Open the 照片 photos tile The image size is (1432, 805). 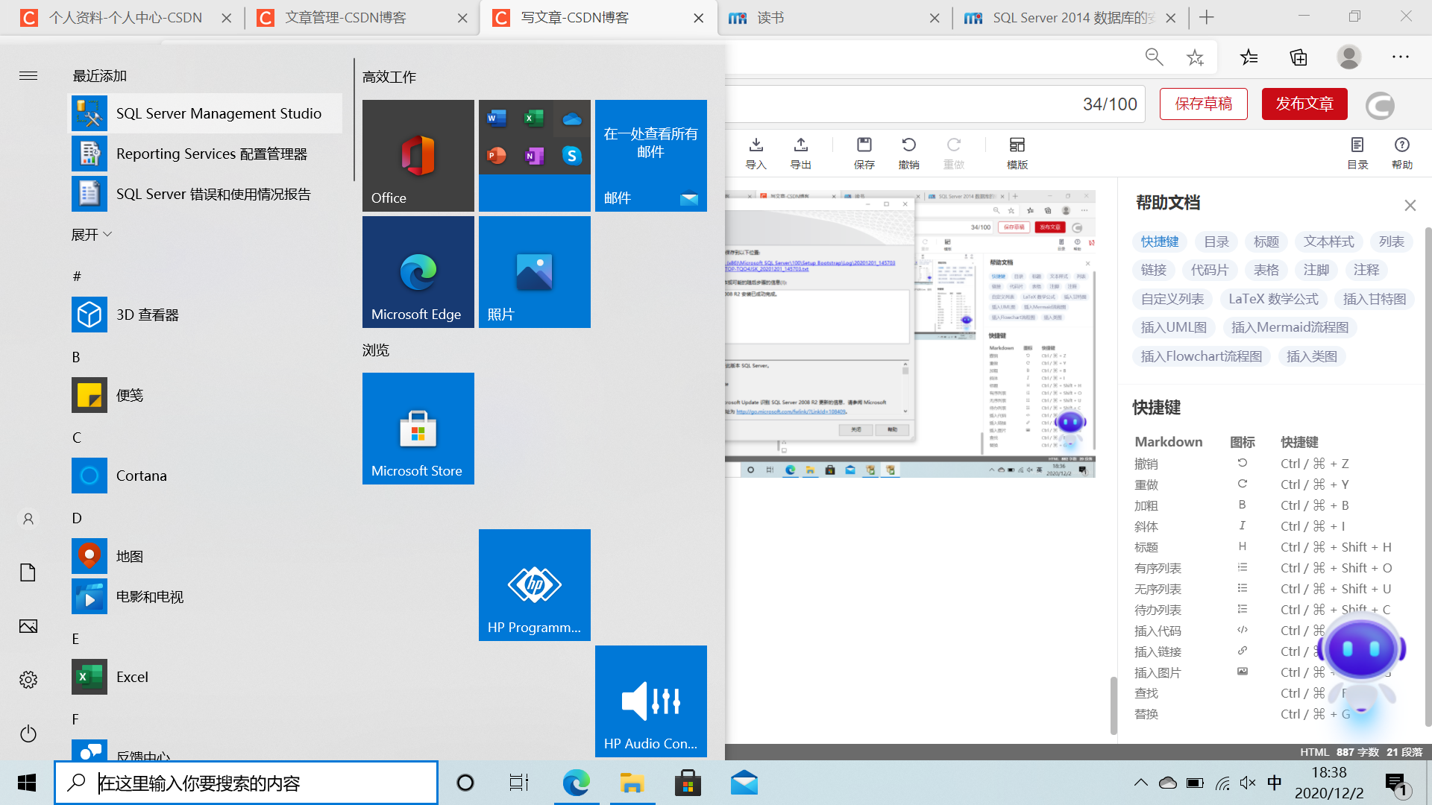(x=535, y=272)
